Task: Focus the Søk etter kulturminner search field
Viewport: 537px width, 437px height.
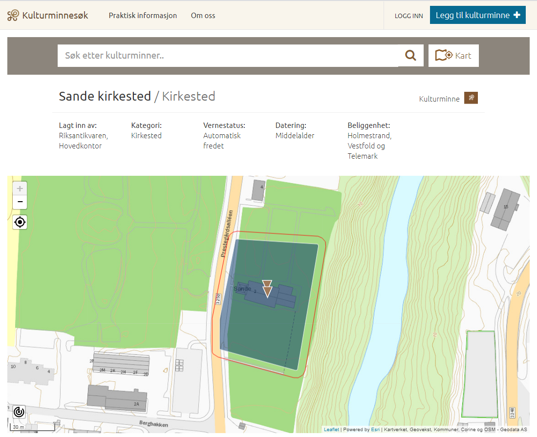Action: tap(227, 56)
